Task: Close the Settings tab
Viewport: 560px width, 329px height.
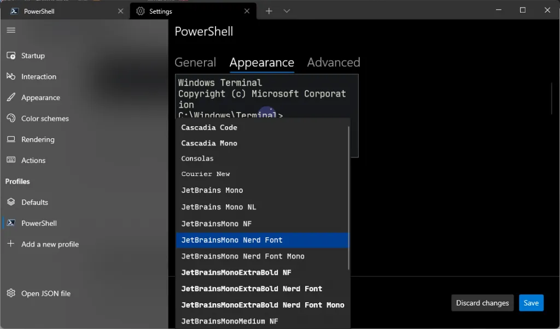Action: coord(247,11)
